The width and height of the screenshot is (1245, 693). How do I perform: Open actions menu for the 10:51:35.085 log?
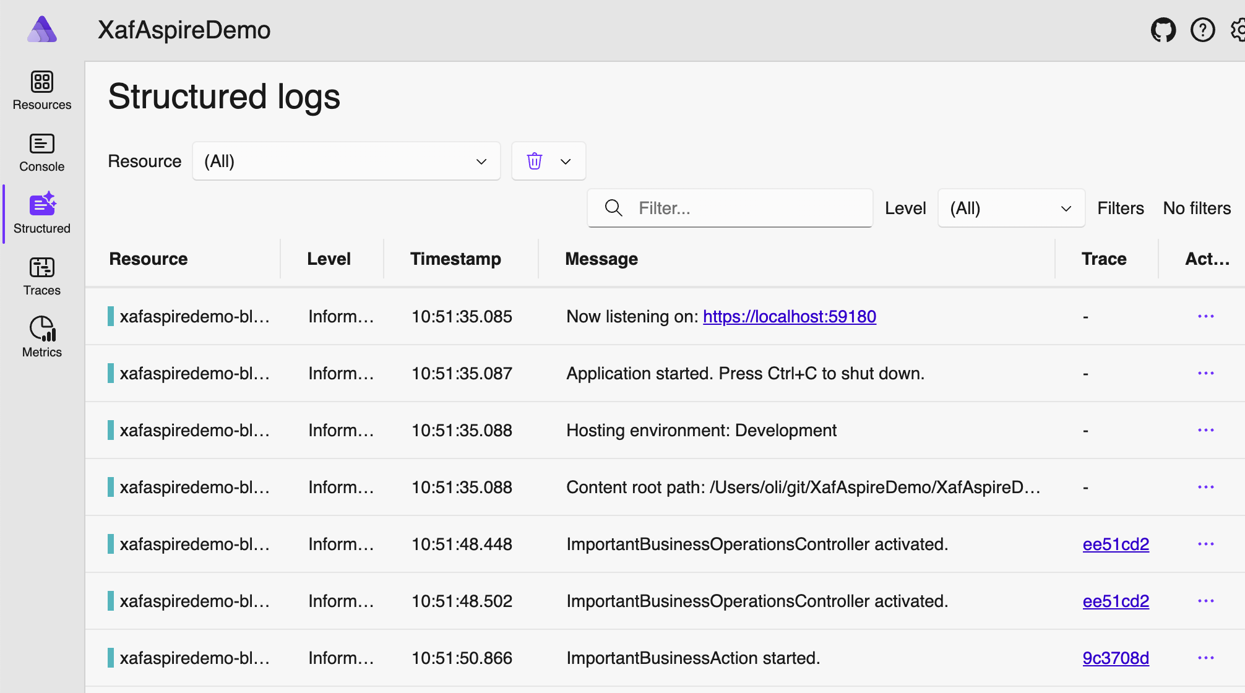coord(1205,316)
